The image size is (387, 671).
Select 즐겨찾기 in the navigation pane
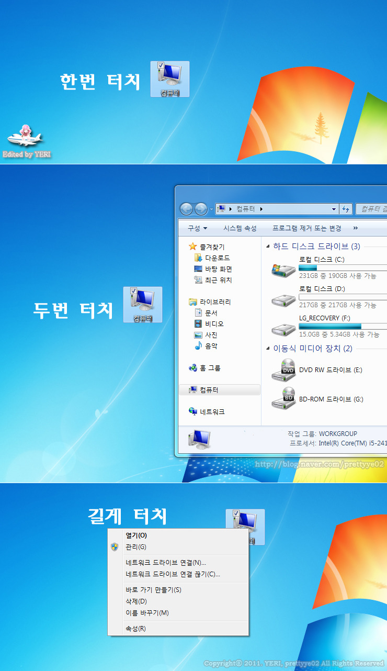[207, 247]
